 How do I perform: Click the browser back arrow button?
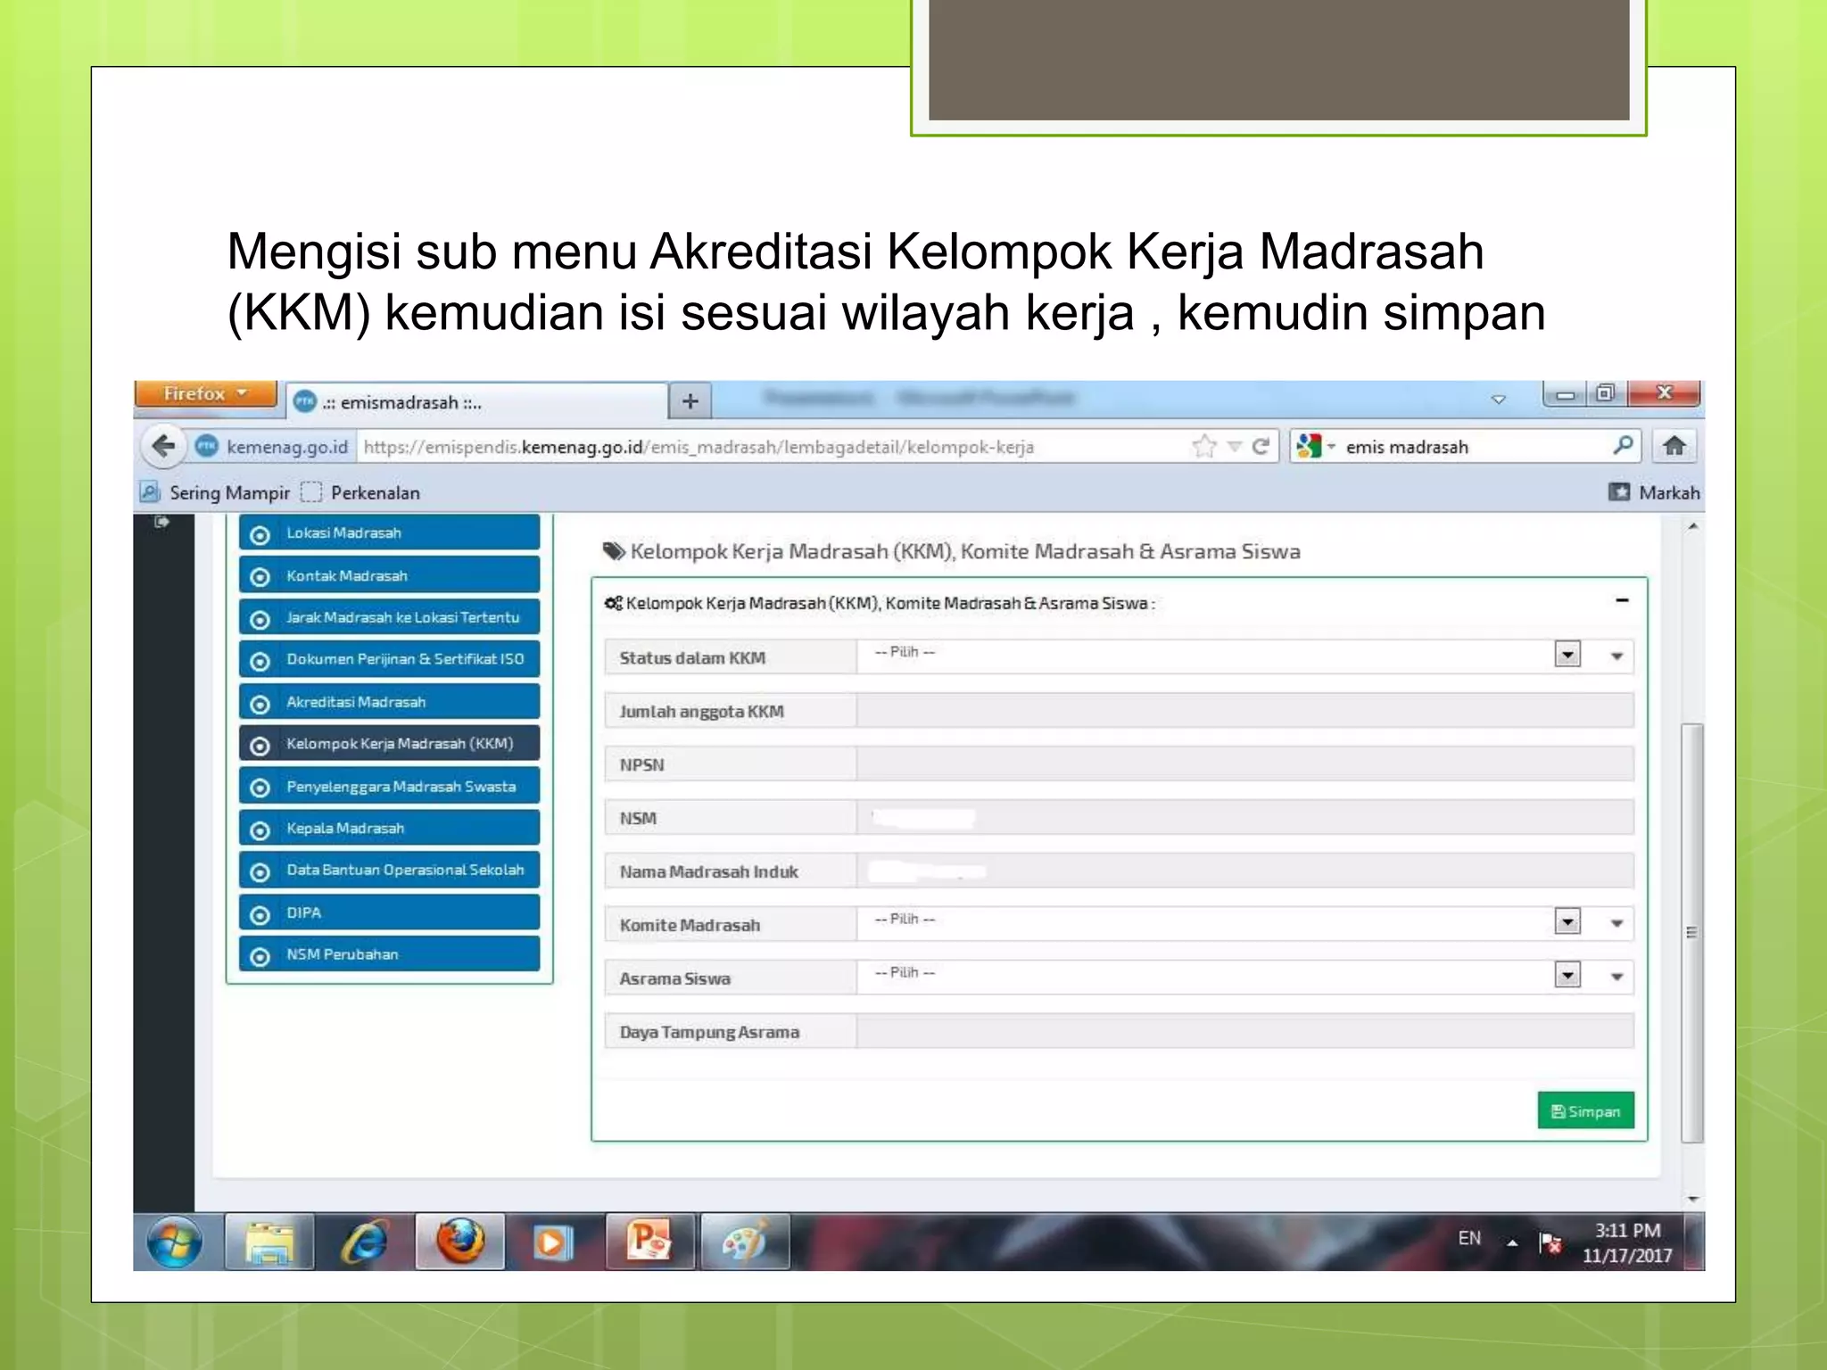(x=163, y=446)
